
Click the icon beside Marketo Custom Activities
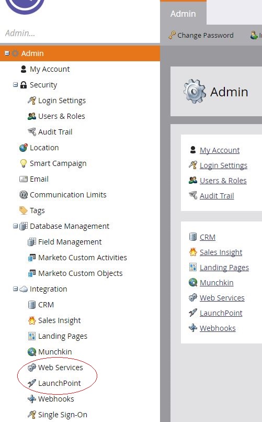pos(32,258)
